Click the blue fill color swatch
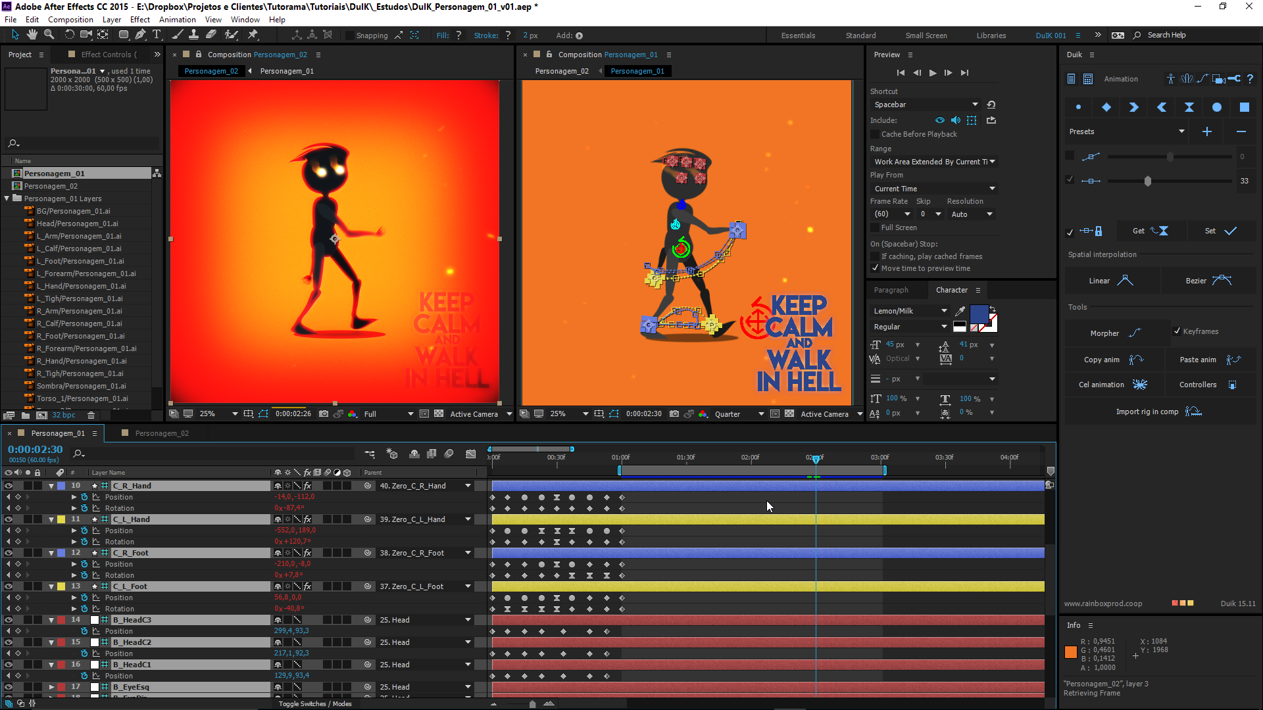 pos(978,314)
